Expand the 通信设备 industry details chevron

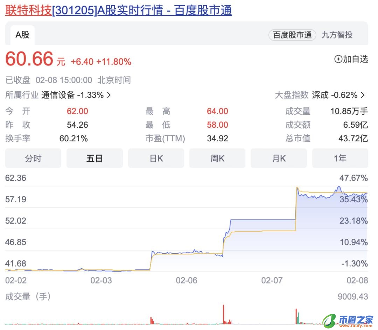[x=108, y=95]
